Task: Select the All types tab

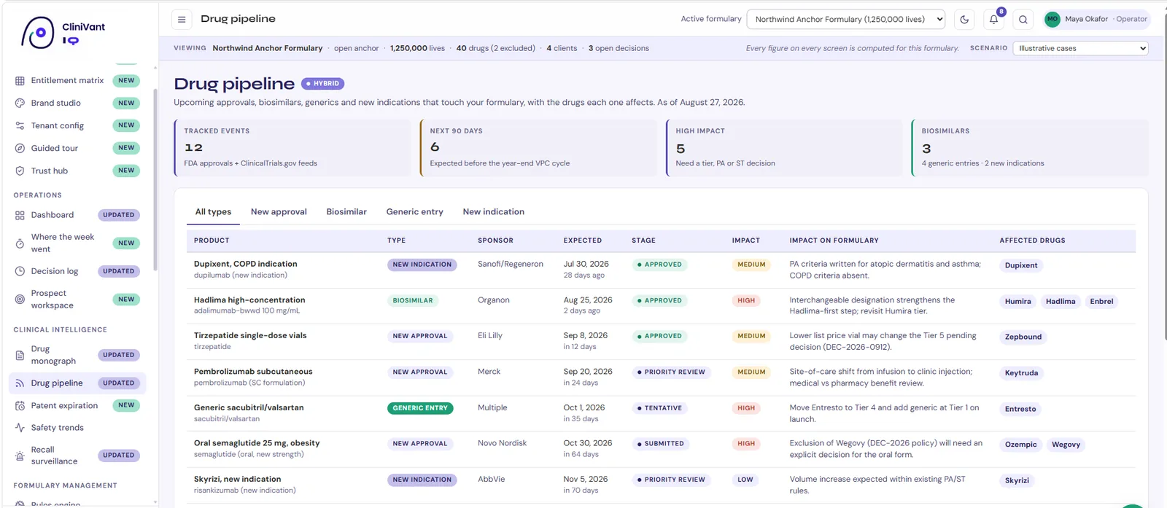Action: click(x=213, y=212)
